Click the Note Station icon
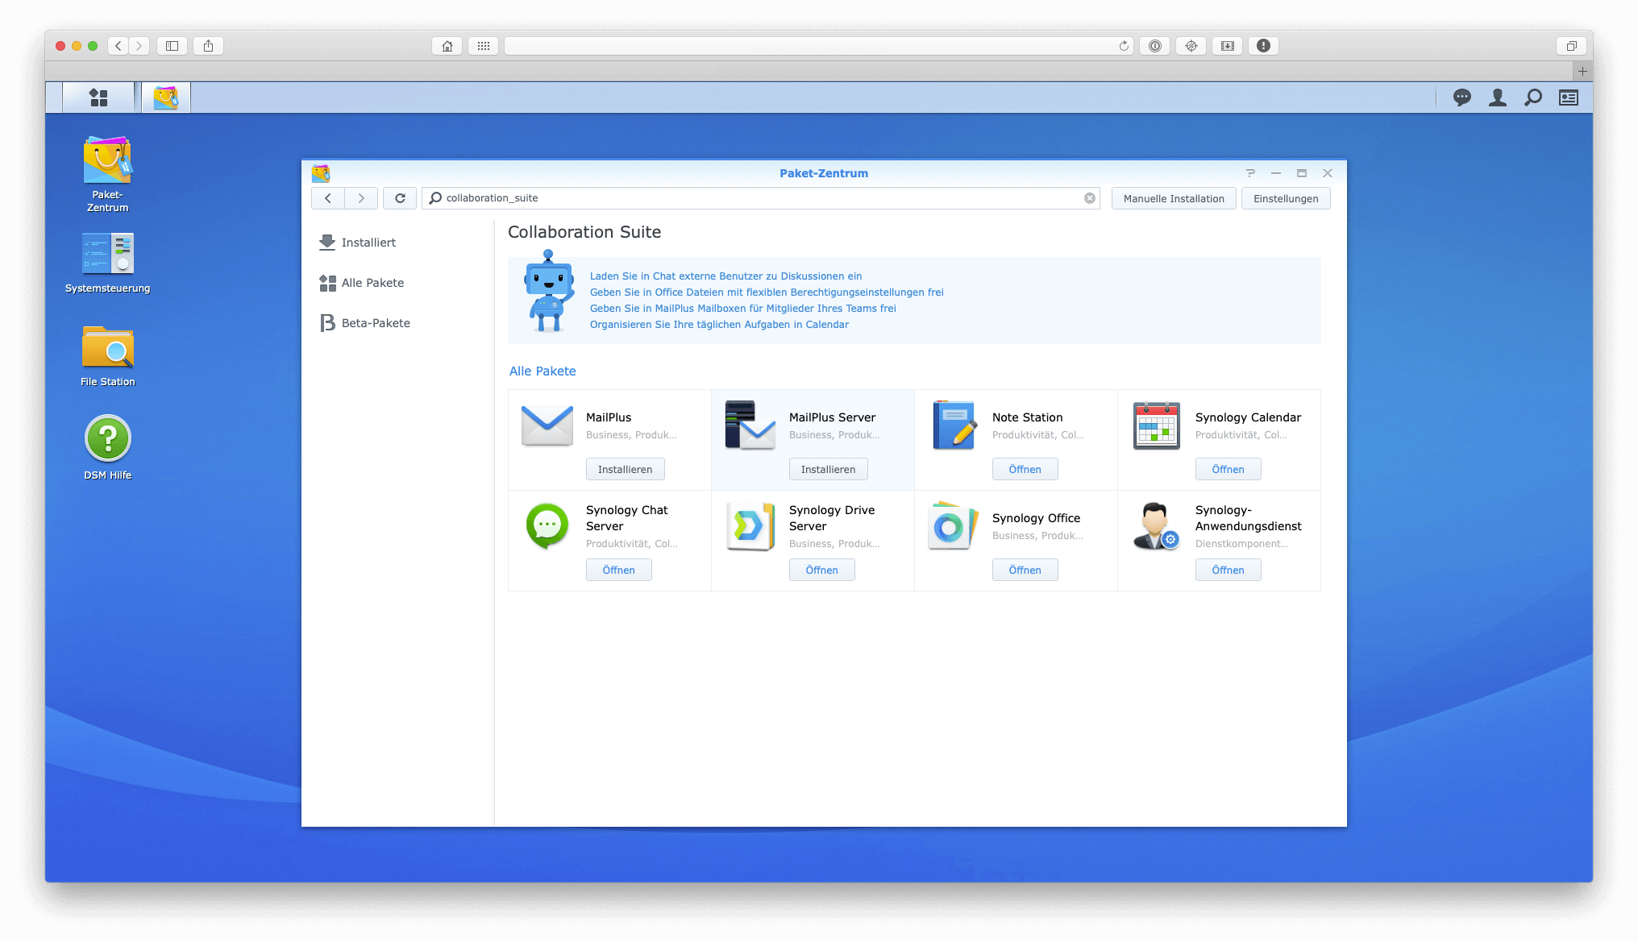The height and width of the screenshot is (942, 1638). pos(954,425)
